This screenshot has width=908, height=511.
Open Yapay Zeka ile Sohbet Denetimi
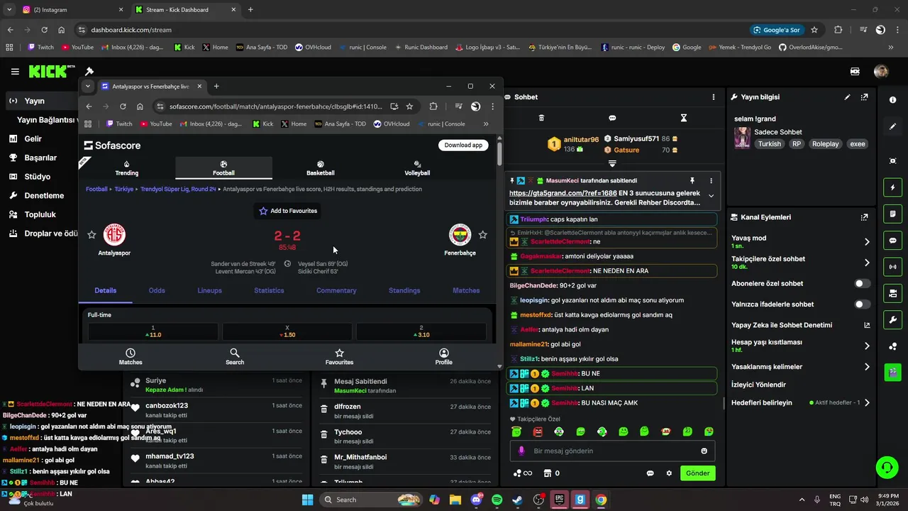800,325
